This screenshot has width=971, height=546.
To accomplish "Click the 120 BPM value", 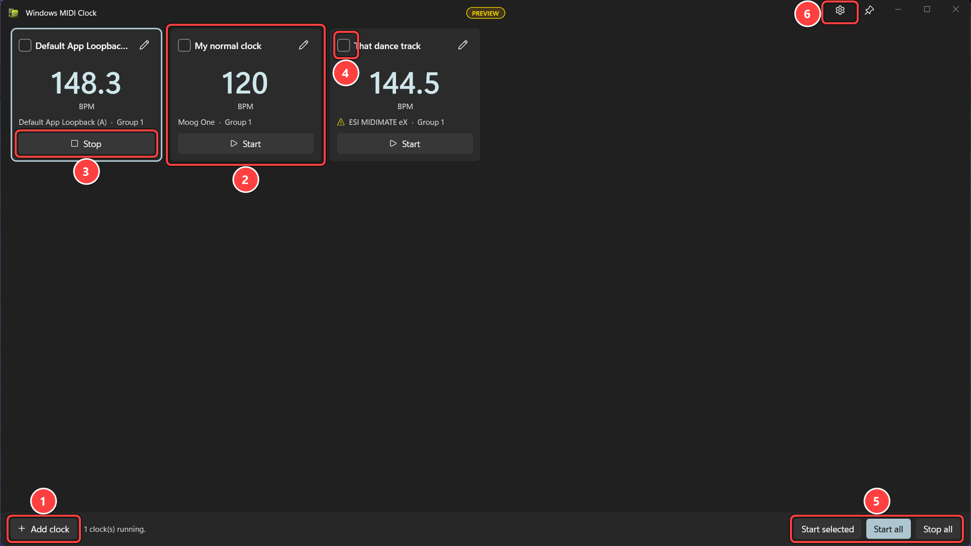I will (x=245, y=83).
